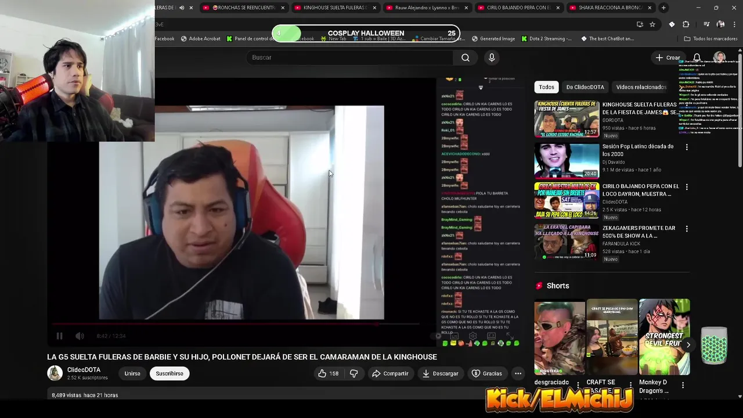743x418 pixels.
Task: Select the De ClidecDOTA filter chip
Action: (585, 87)
